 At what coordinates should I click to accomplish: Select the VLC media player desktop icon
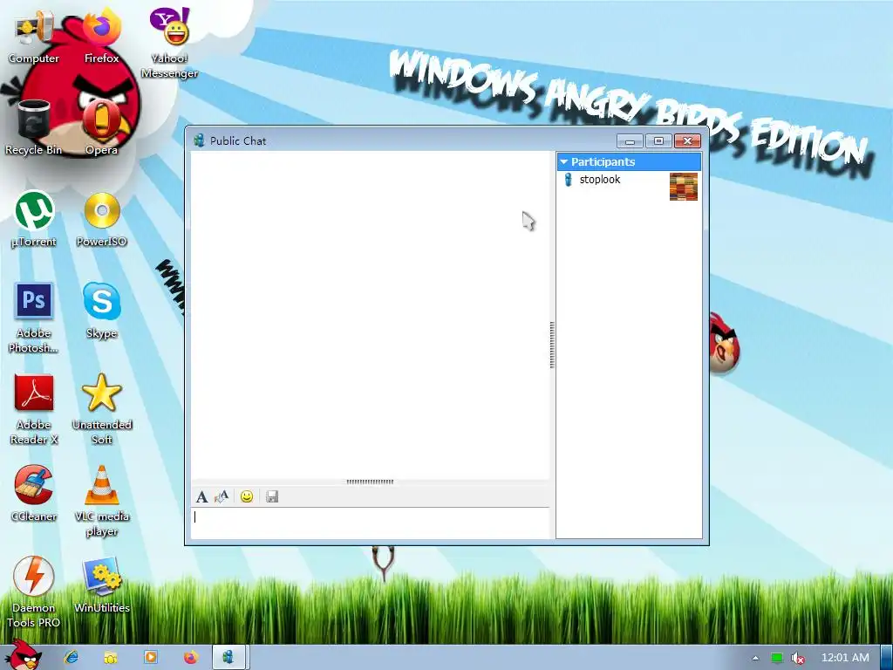[101, 501]
